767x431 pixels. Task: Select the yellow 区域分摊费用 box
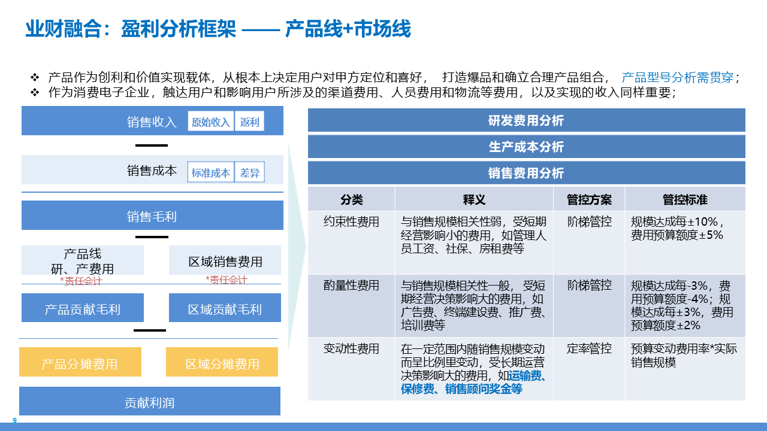tap(222, 362)
